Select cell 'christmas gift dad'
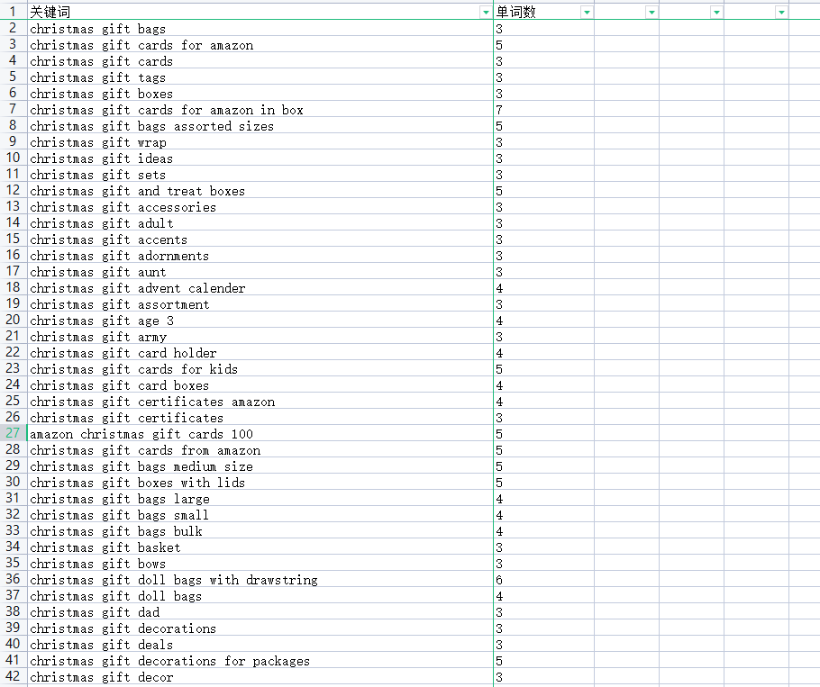This screenshot has width=820, height=687. pos(260,611)
